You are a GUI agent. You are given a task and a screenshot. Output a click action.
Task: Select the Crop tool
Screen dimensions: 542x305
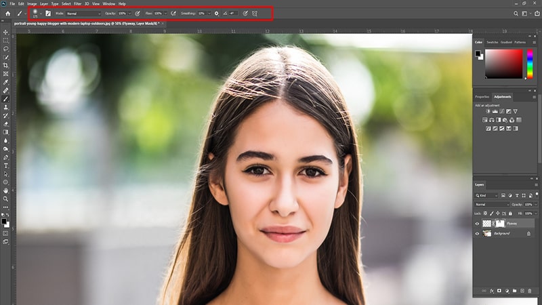coord(5,65)
